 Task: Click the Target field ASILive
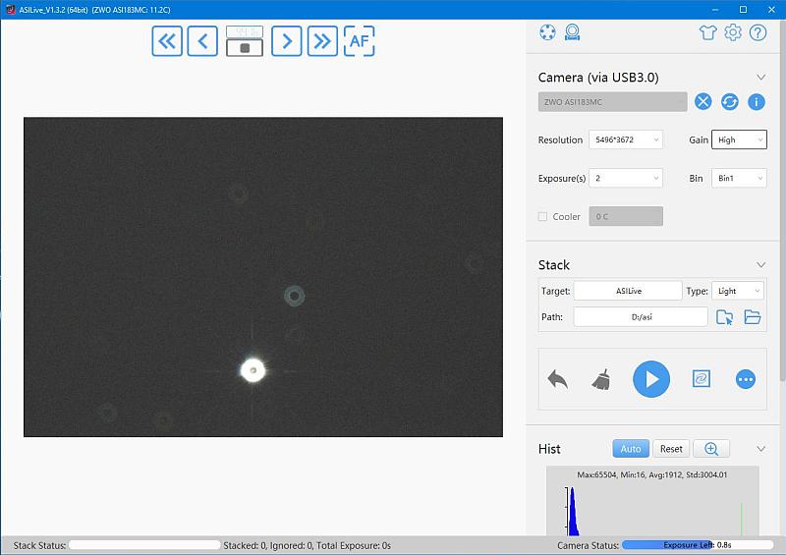[628, 291]
